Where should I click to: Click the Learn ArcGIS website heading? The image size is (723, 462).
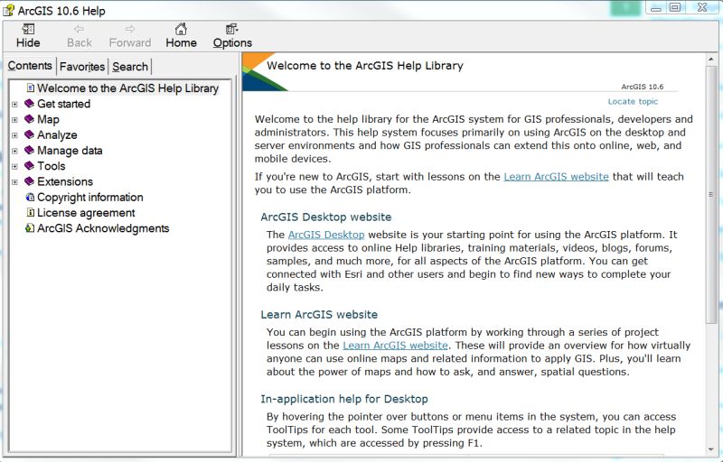coord(319,314)
